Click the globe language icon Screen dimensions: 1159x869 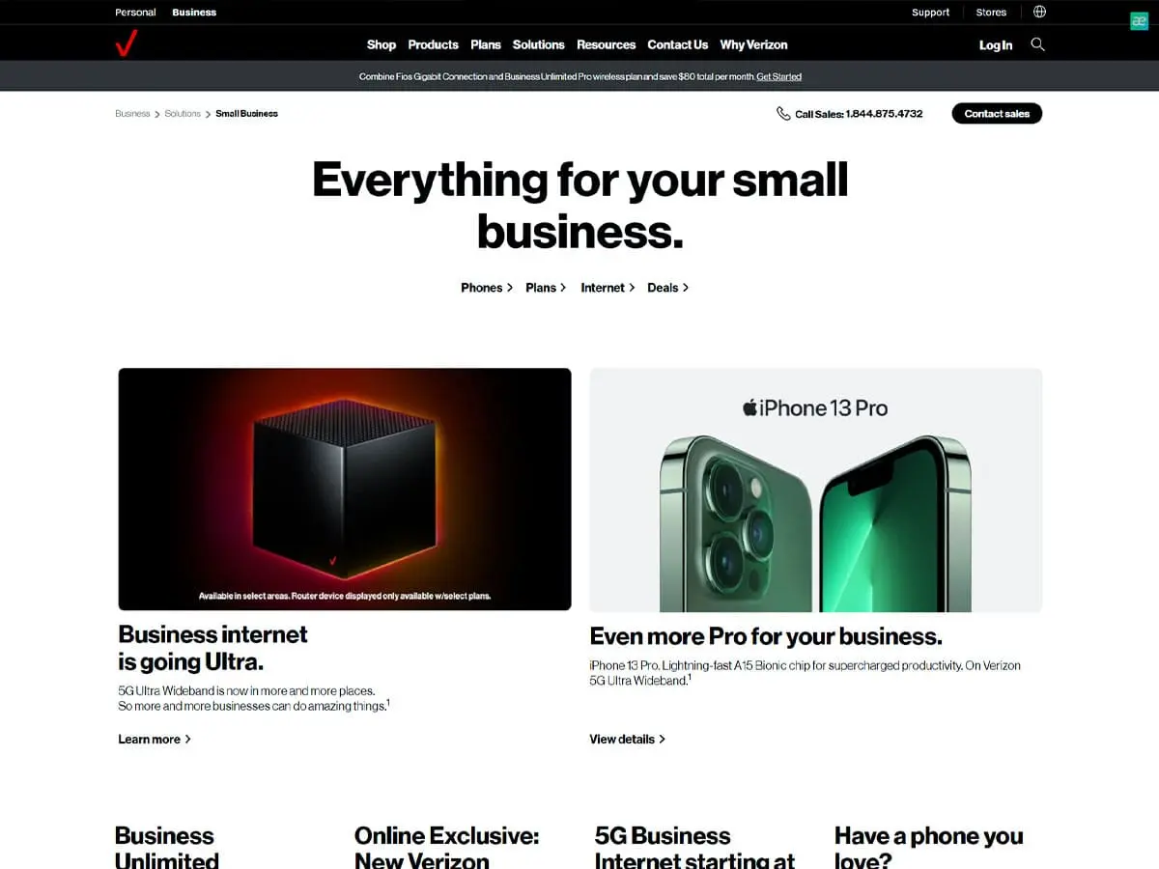(x=1039, y=12)
